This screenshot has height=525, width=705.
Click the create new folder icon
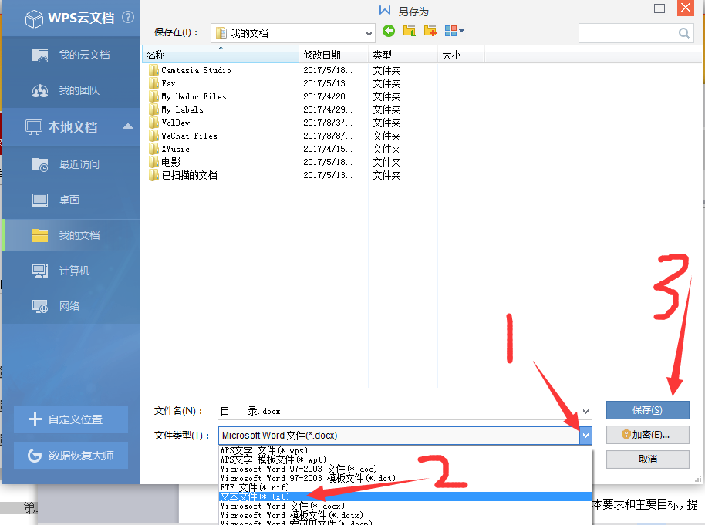point(430,31)
